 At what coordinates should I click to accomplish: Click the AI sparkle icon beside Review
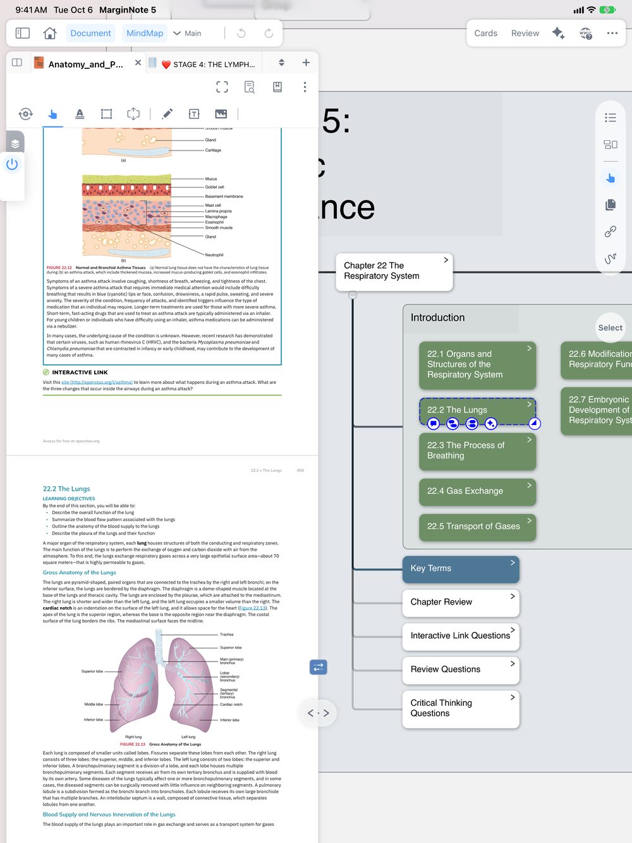pyautogui.click(x=558, y=33)
